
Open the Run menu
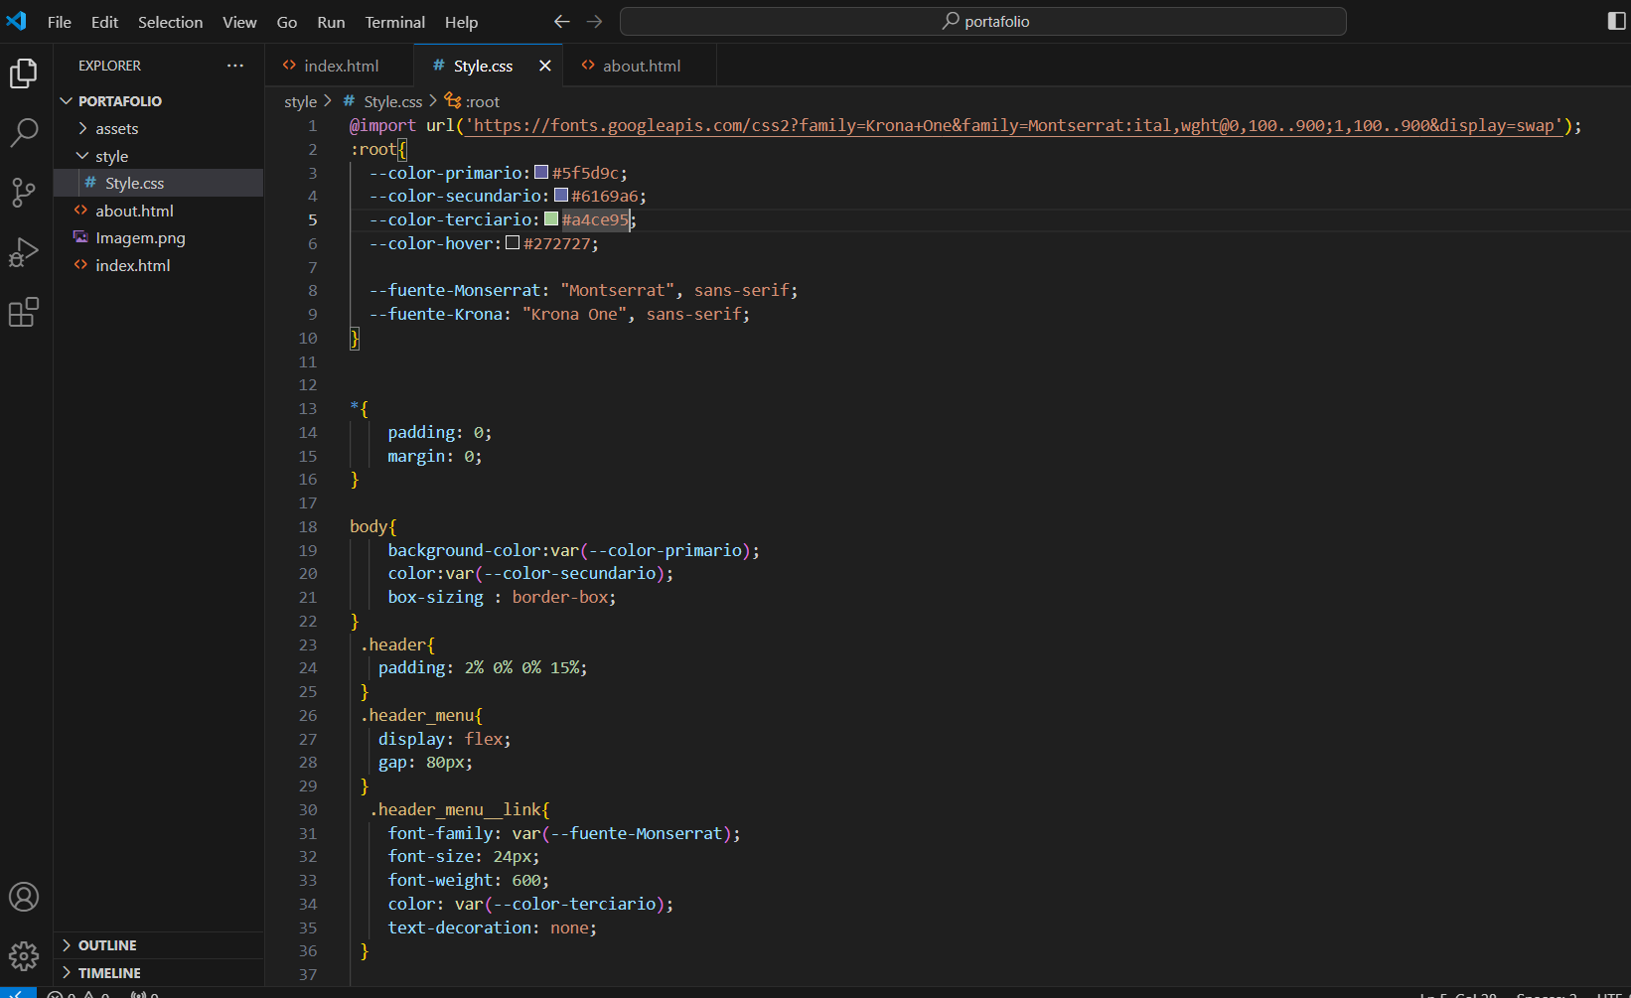click(x=331, y=22)
